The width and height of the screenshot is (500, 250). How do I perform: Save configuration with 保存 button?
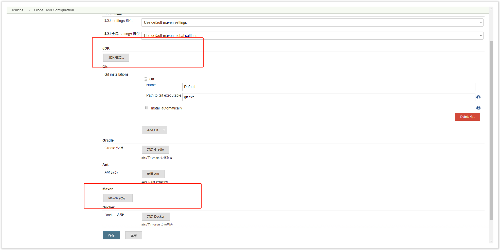point(112,235)
